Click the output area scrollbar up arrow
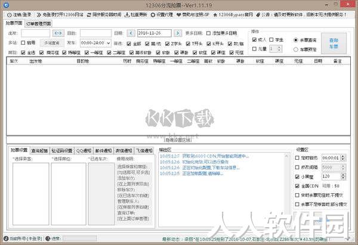This screenshot has width=358, height=245. [x=287, y=156]
